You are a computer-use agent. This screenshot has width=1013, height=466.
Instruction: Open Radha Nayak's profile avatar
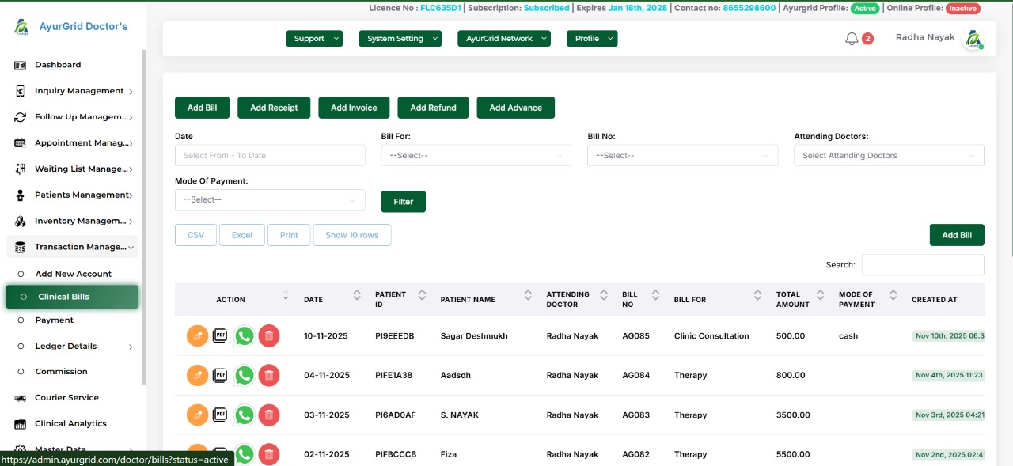[x=973, y=38]
